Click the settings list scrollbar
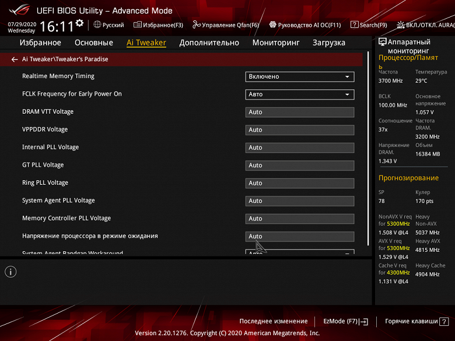 point(368,149)
